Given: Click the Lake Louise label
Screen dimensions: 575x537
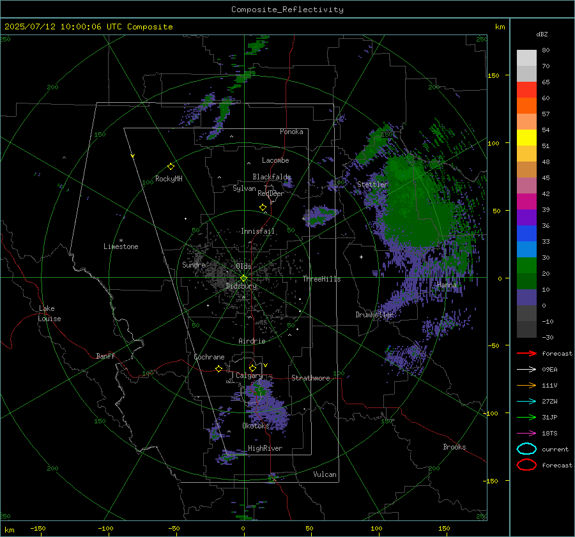Looking at the screenshot, I should [x=49, y=314].
